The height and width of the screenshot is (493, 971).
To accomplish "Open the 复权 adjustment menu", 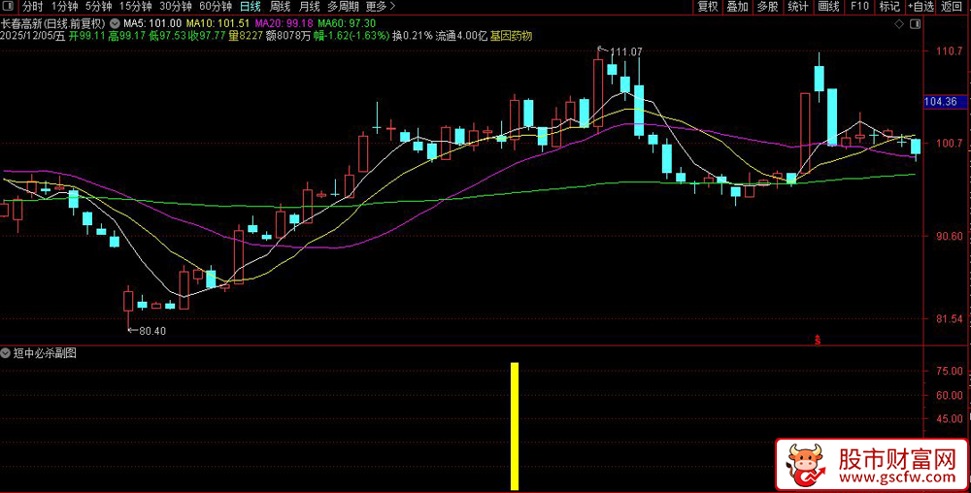I will [x=707, y=7].
